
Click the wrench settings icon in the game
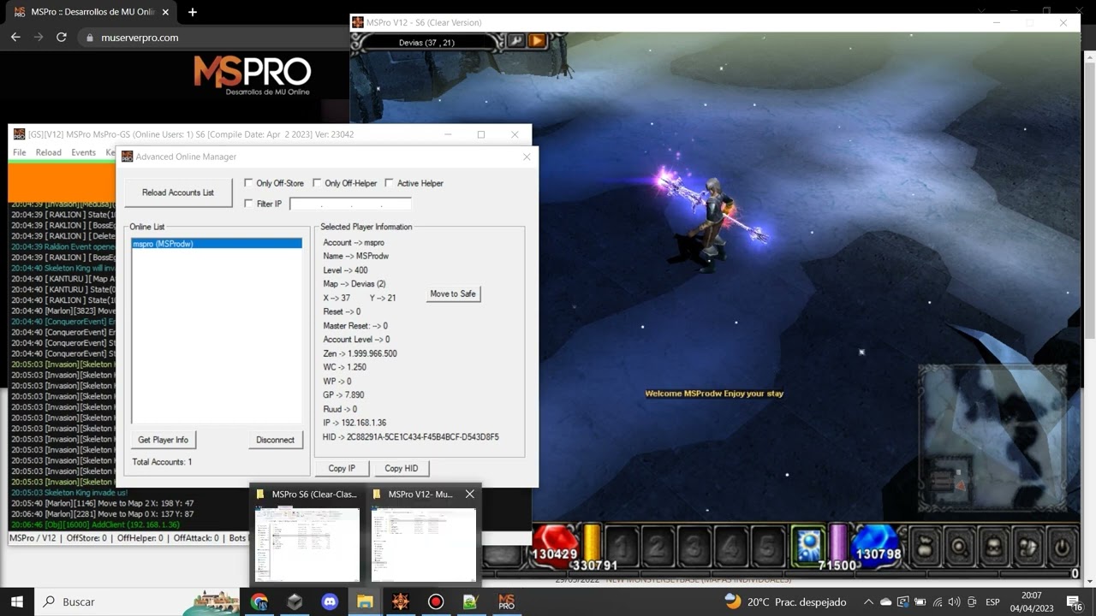click(x=516, y=40)
